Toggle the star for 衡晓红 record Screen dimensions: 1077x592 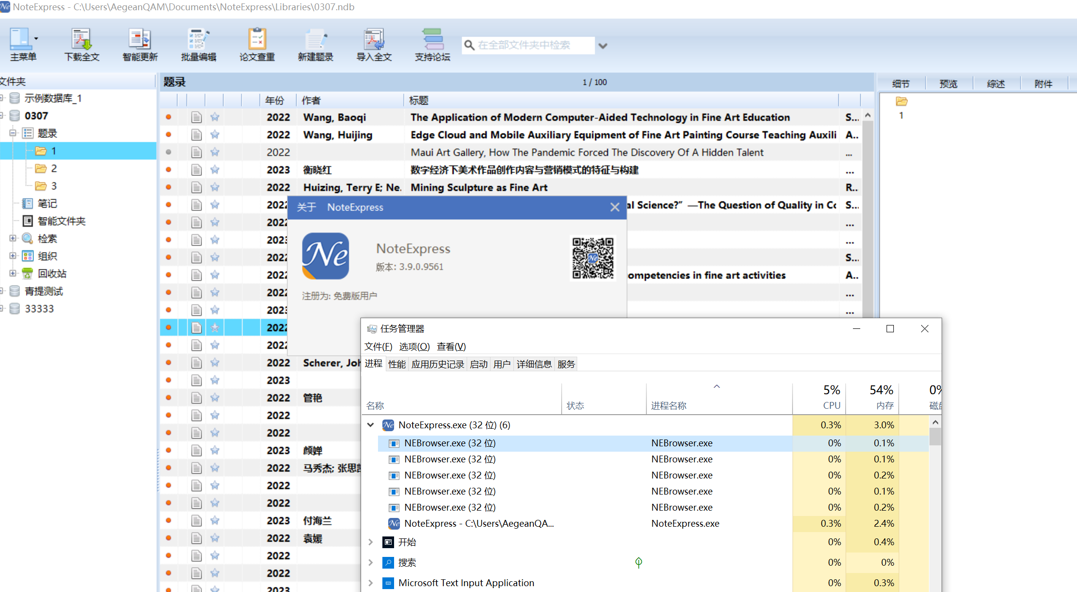(x=215, y=170)
